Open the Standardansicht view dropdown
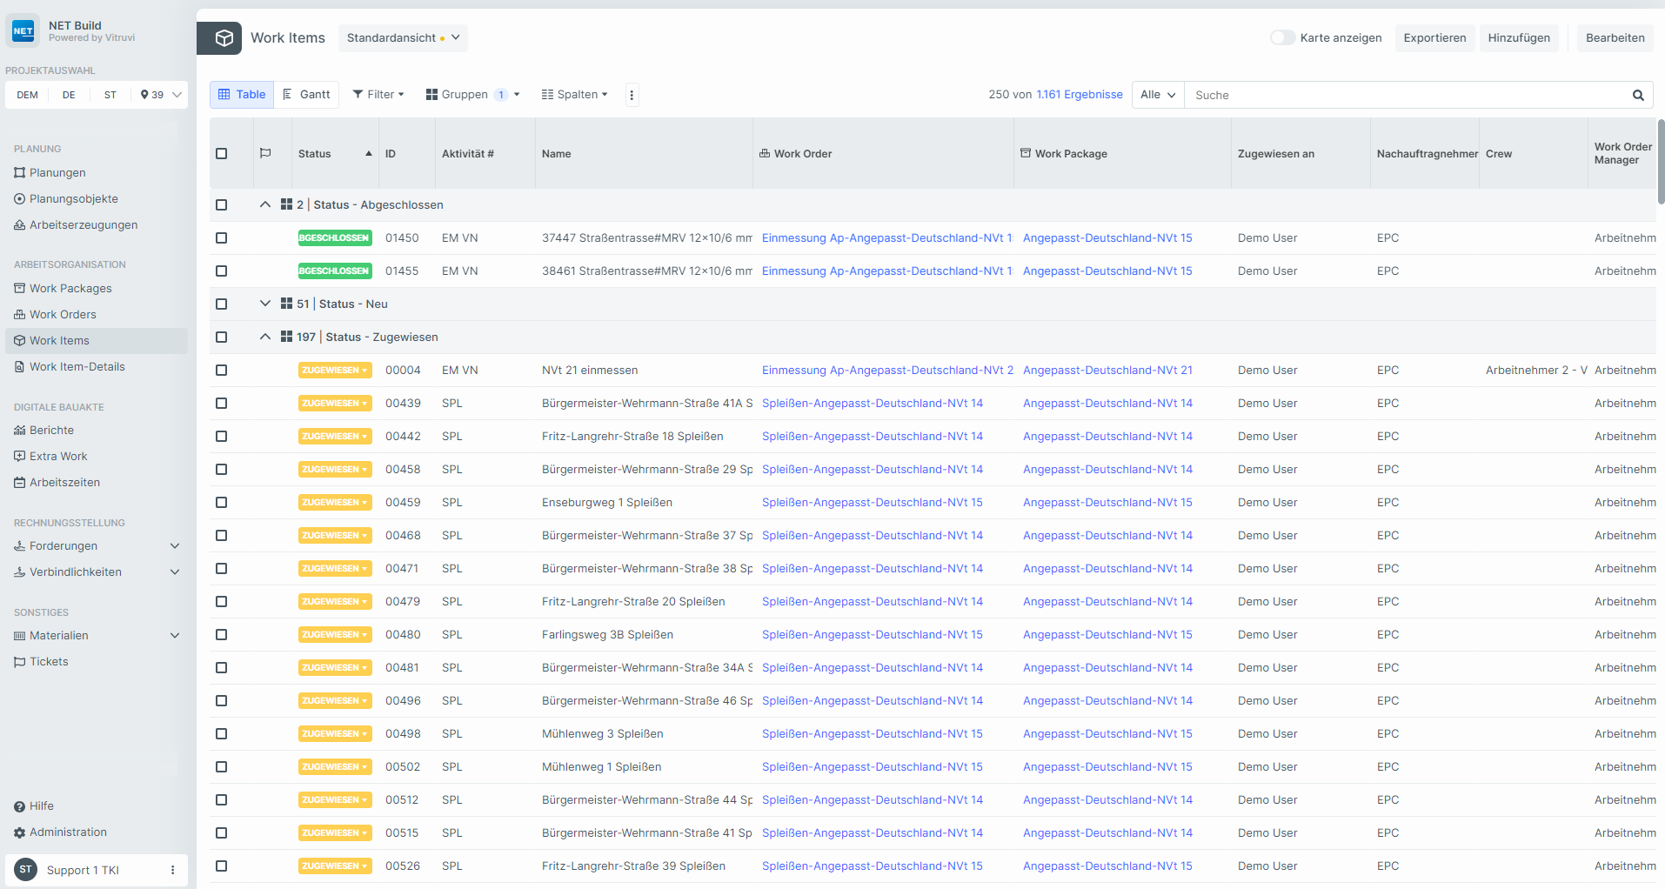This screenshot has width=1665, height=889. point(403,38)
